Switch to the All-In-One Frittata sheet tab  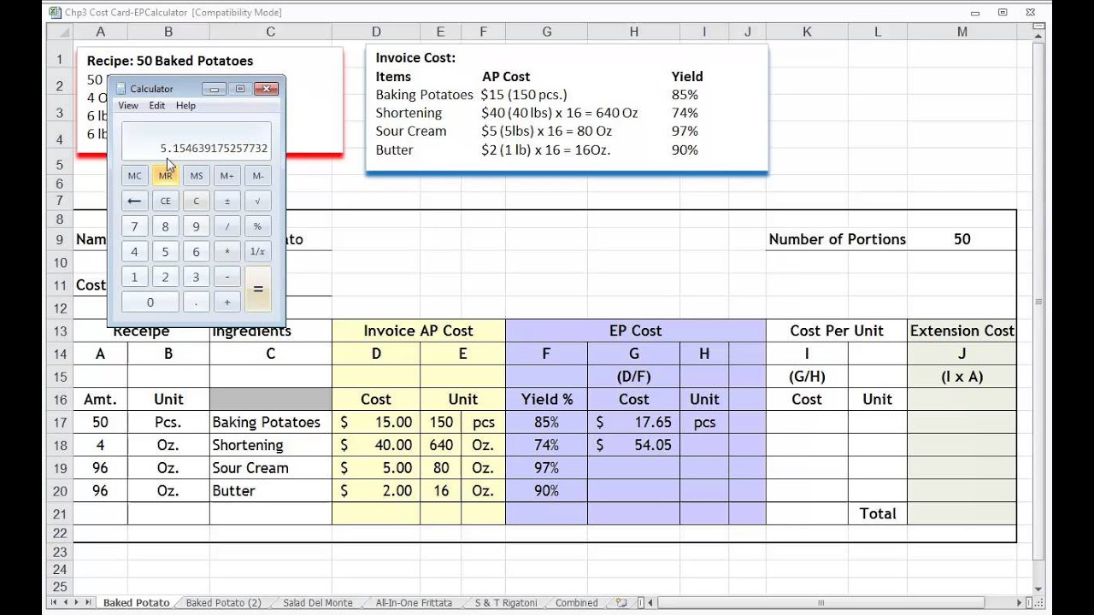pos(414,603)
